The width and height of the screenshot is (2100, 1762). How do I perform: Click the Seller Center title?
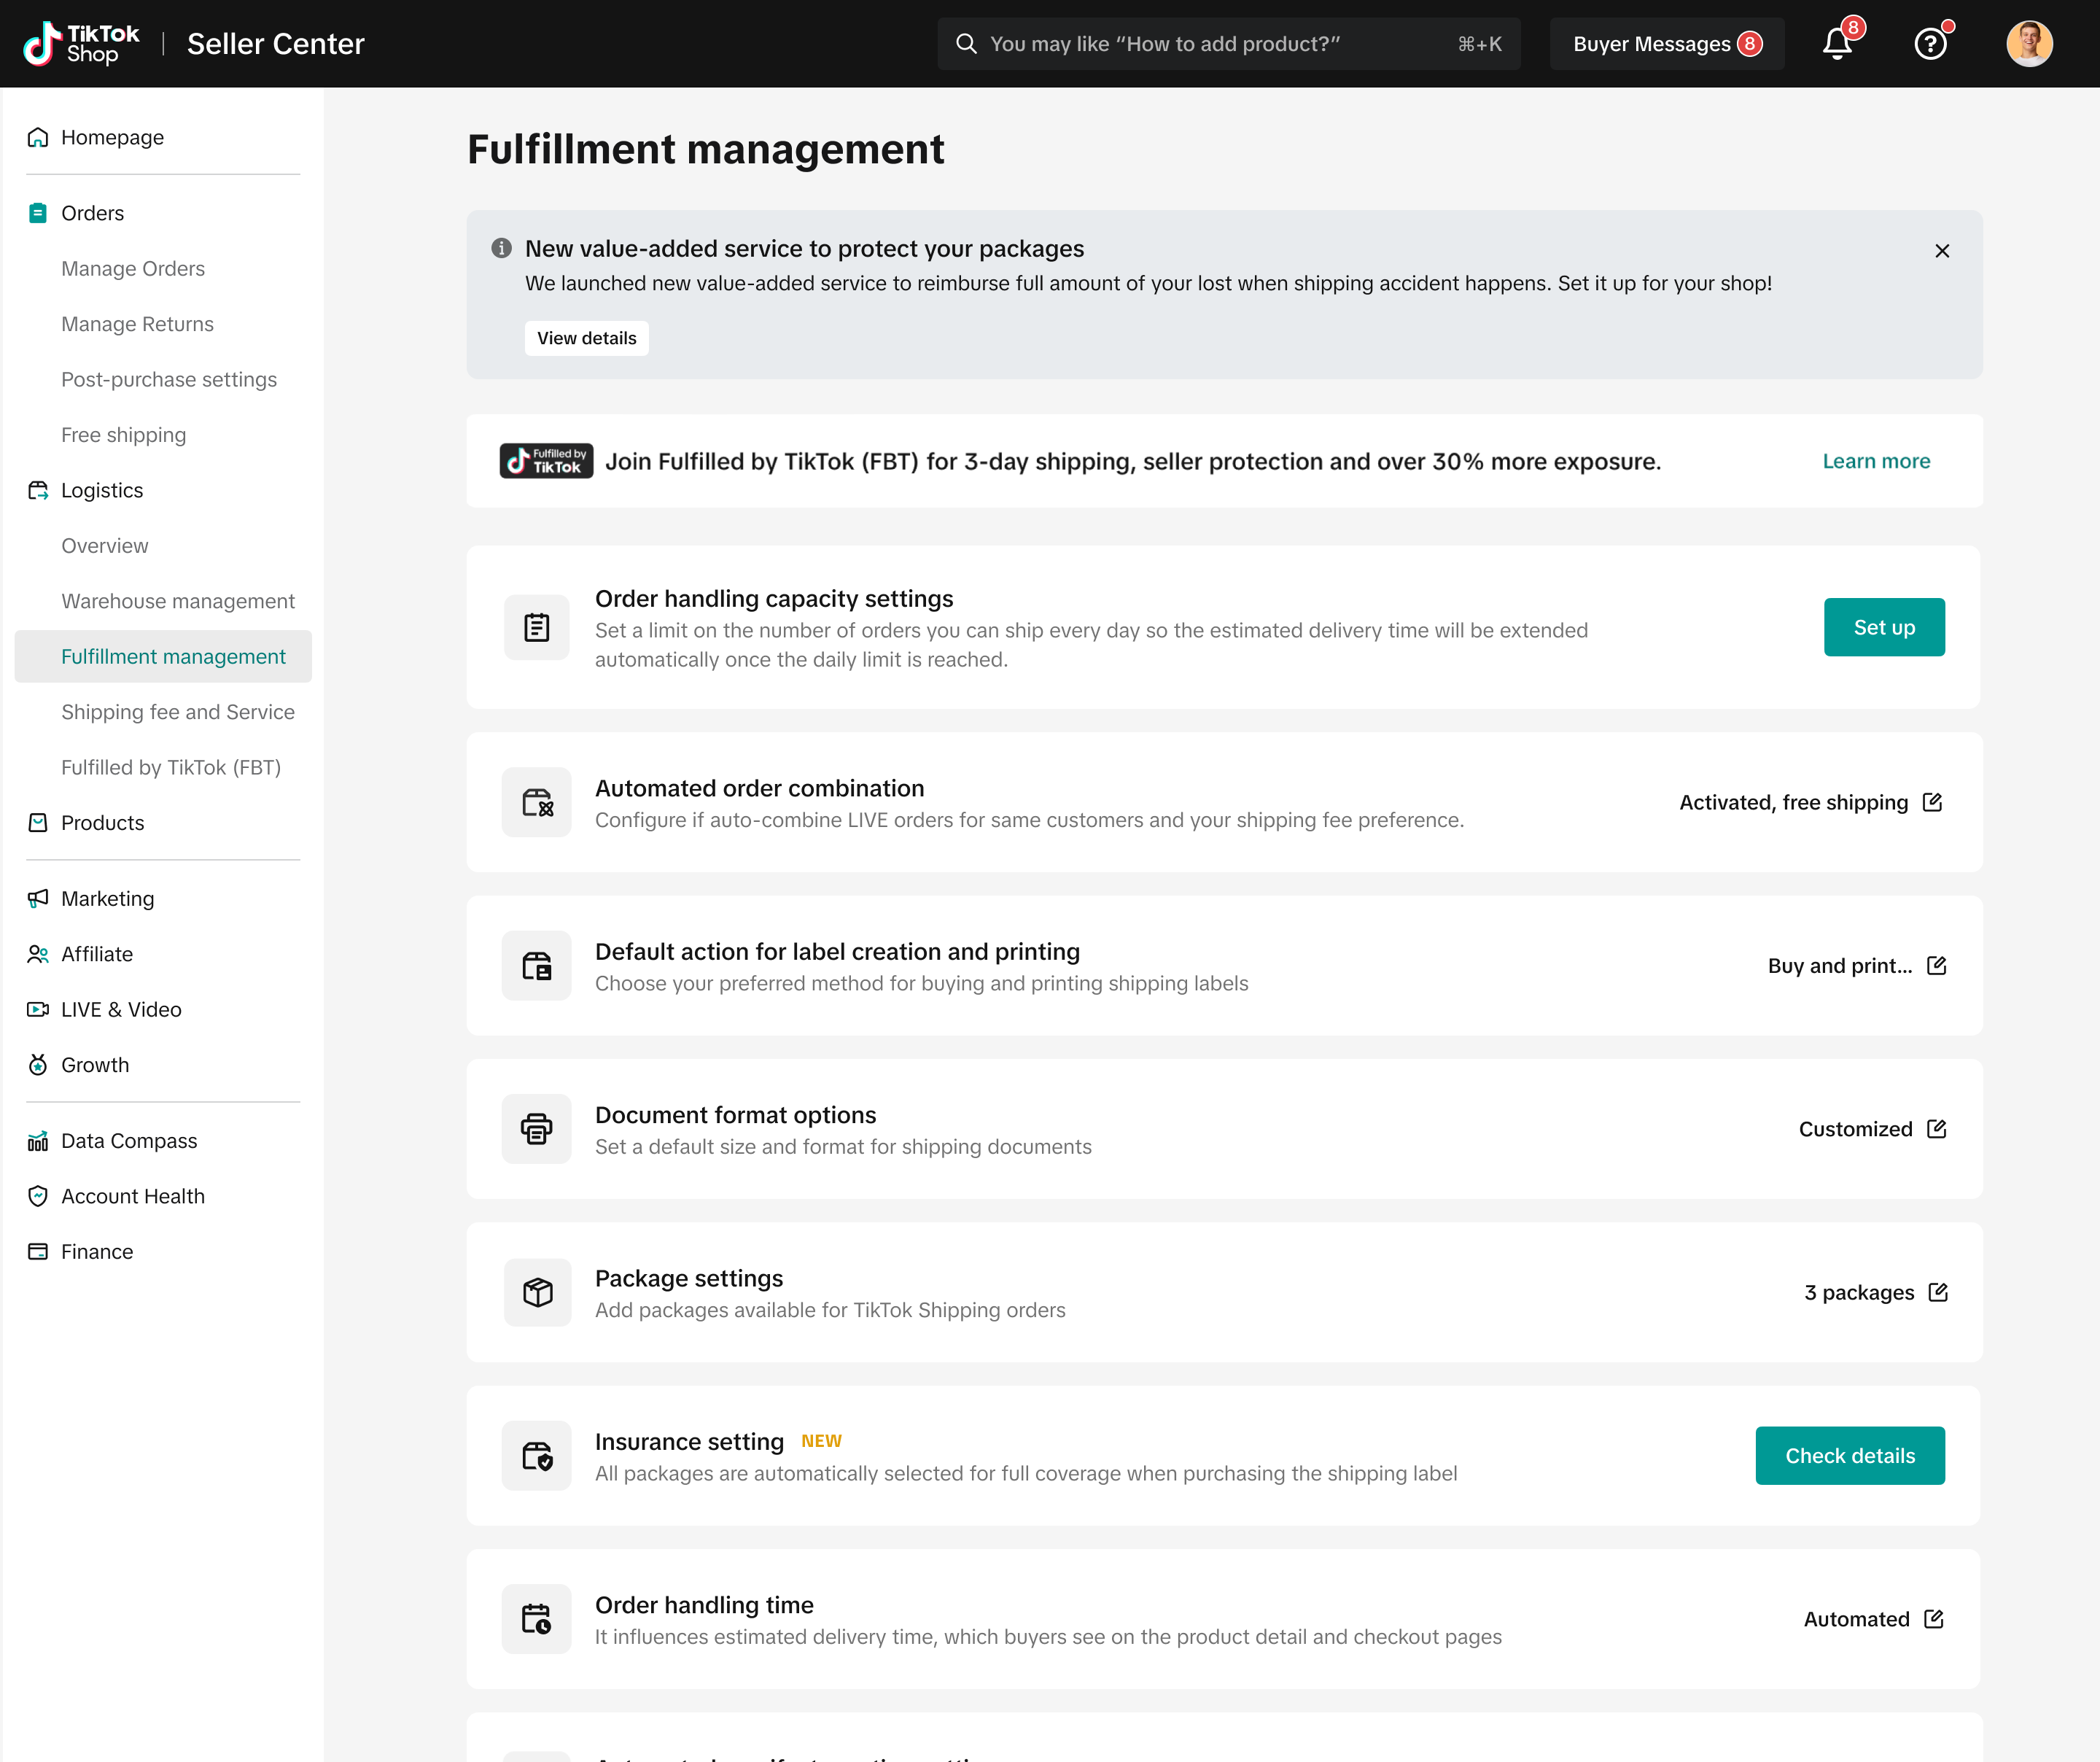(x=276, y=44)
